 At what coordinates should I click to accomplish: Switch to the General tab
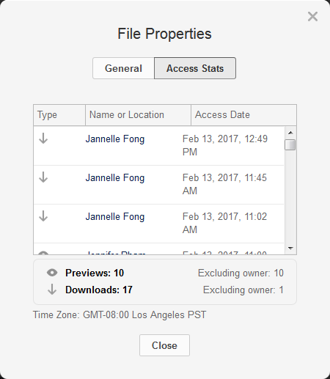[x=123, y=68]
